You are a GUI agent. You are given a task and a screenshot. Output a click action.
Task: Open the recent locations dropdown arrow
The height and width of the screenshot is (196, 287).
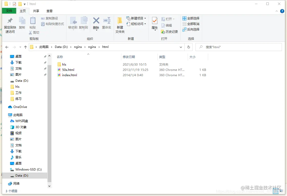(x=20, y=47)
